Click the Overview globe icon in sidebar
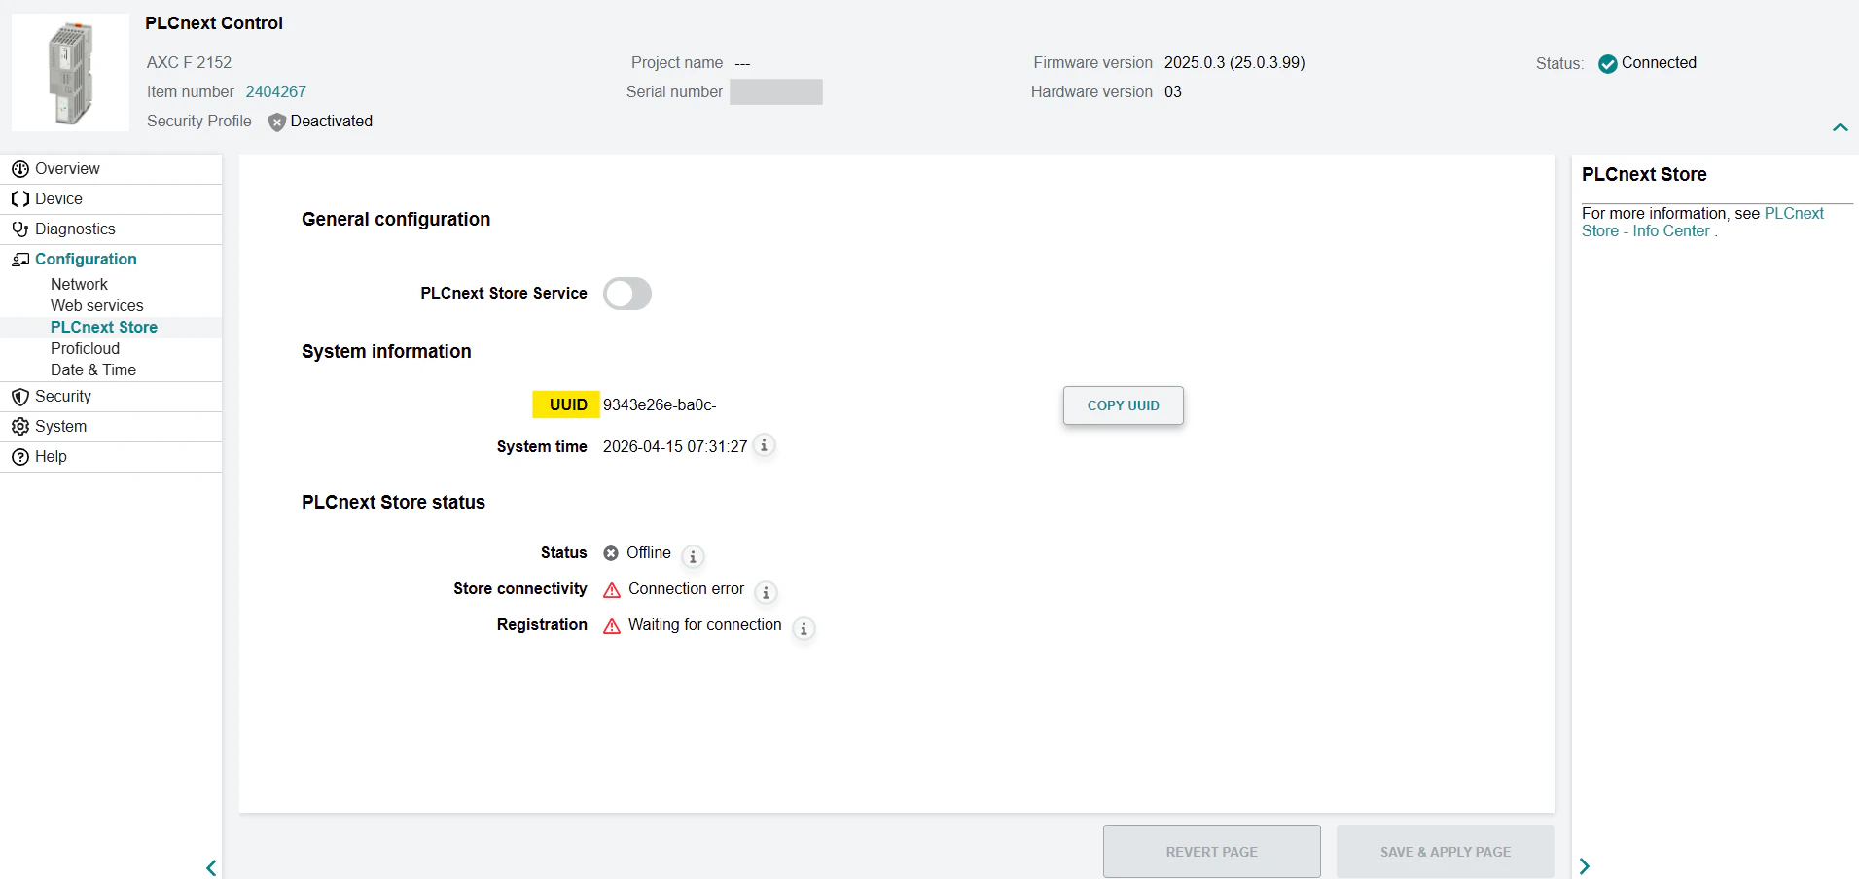Image resolution: width=1859 pixels, height=879 pixels. tap(19, 169)
